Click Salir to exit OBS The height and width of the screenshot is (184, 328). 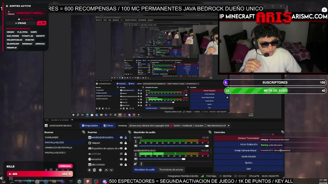(x=249, y=169)
